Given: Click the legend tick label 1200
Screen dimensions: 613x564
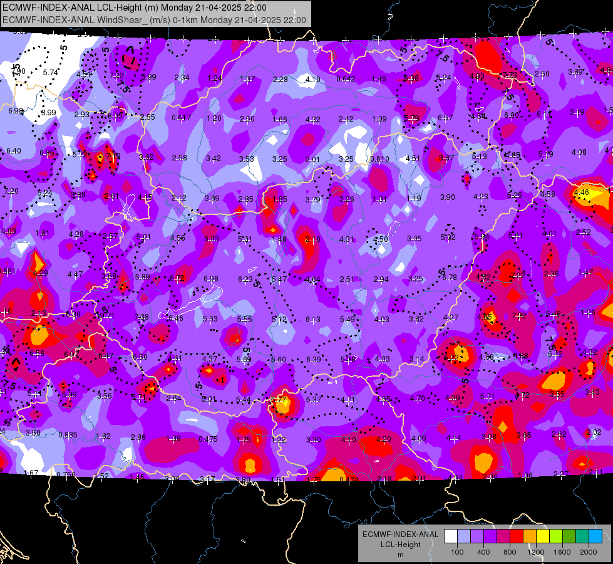Looking at the screenshot, I should click(x=536, y=552).
